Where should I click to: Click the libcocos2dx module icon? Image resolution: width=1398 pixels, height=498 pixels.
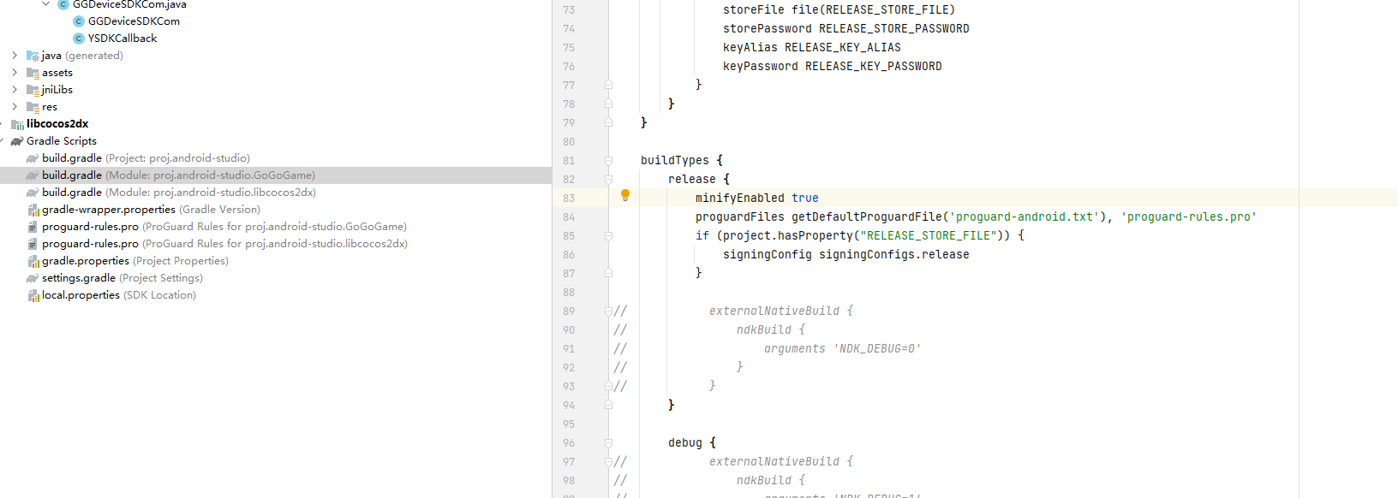tap(17, 124)
